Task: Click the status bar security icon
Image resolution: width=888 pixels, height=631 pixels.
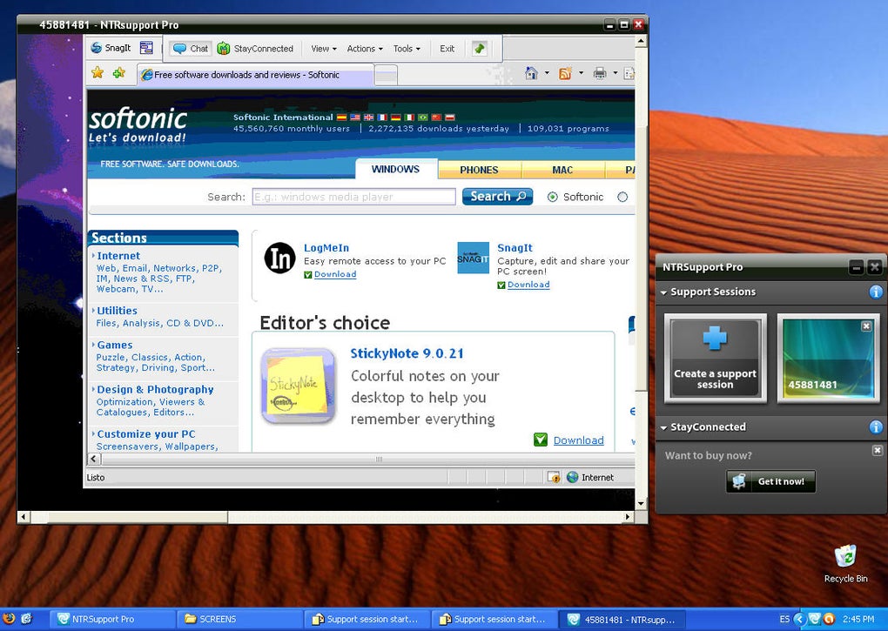Action: pos(554,477)
